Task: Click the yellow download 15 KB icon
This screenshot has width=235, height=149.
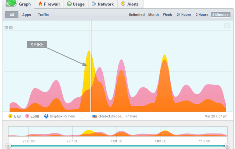Action: tap(10, 116)
